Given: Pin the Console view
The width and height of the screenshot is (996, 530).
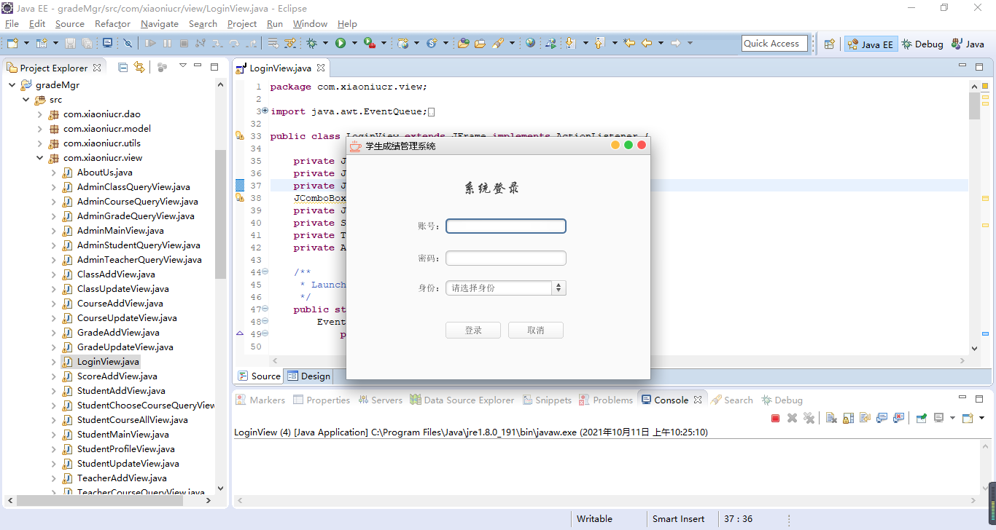Looking at the screenshot, I should (x=922, y=418).
